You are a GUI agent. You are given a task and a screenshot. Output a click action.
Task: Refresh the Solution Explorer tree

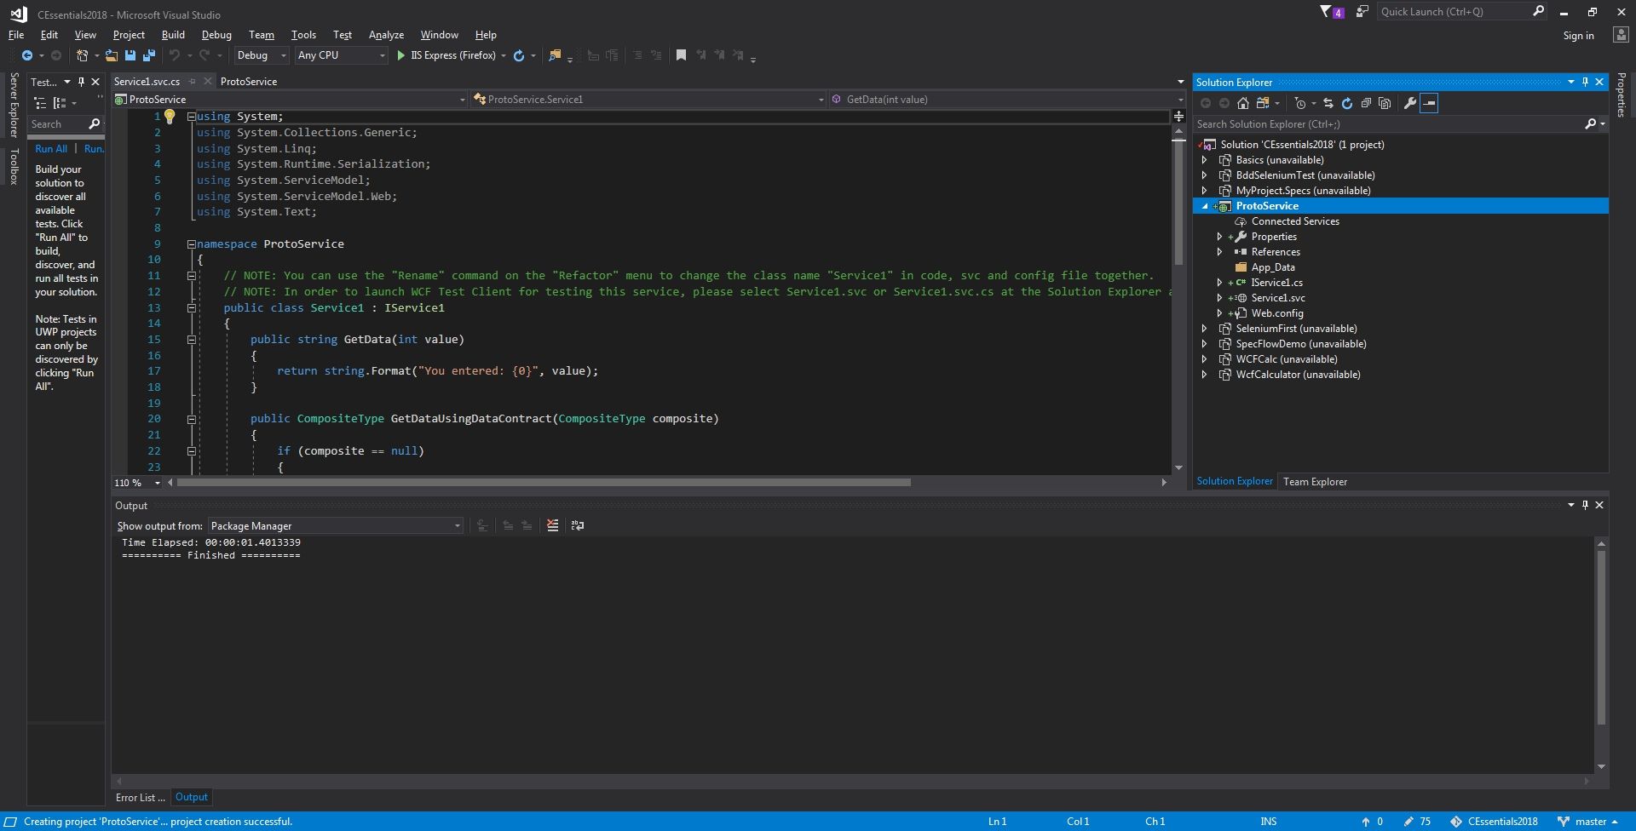click(x=1347, y=103)
